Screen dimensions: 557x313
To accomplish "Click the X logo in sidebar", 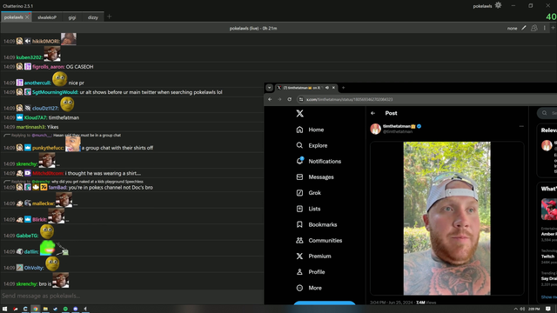I will click(x=299, y=114).
